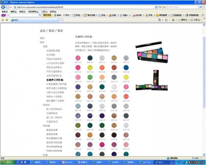Open the Favorites Center star icon
Image resolution: width=206 pixels, height=165 pixels.
[3, 20]
